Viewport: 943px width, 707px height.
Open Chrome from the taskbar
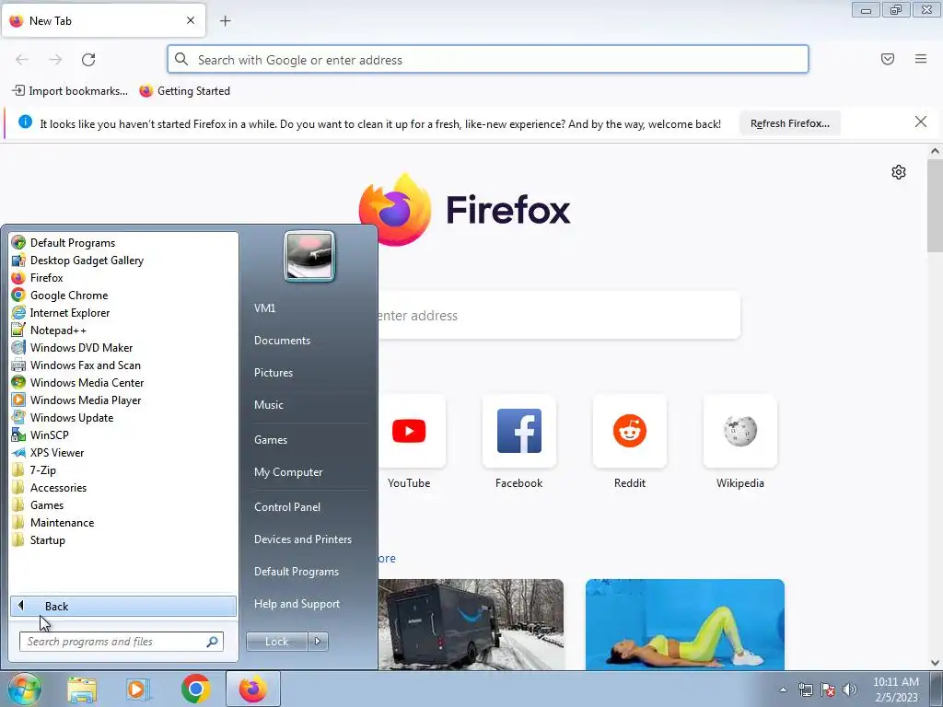click(196, 690)
